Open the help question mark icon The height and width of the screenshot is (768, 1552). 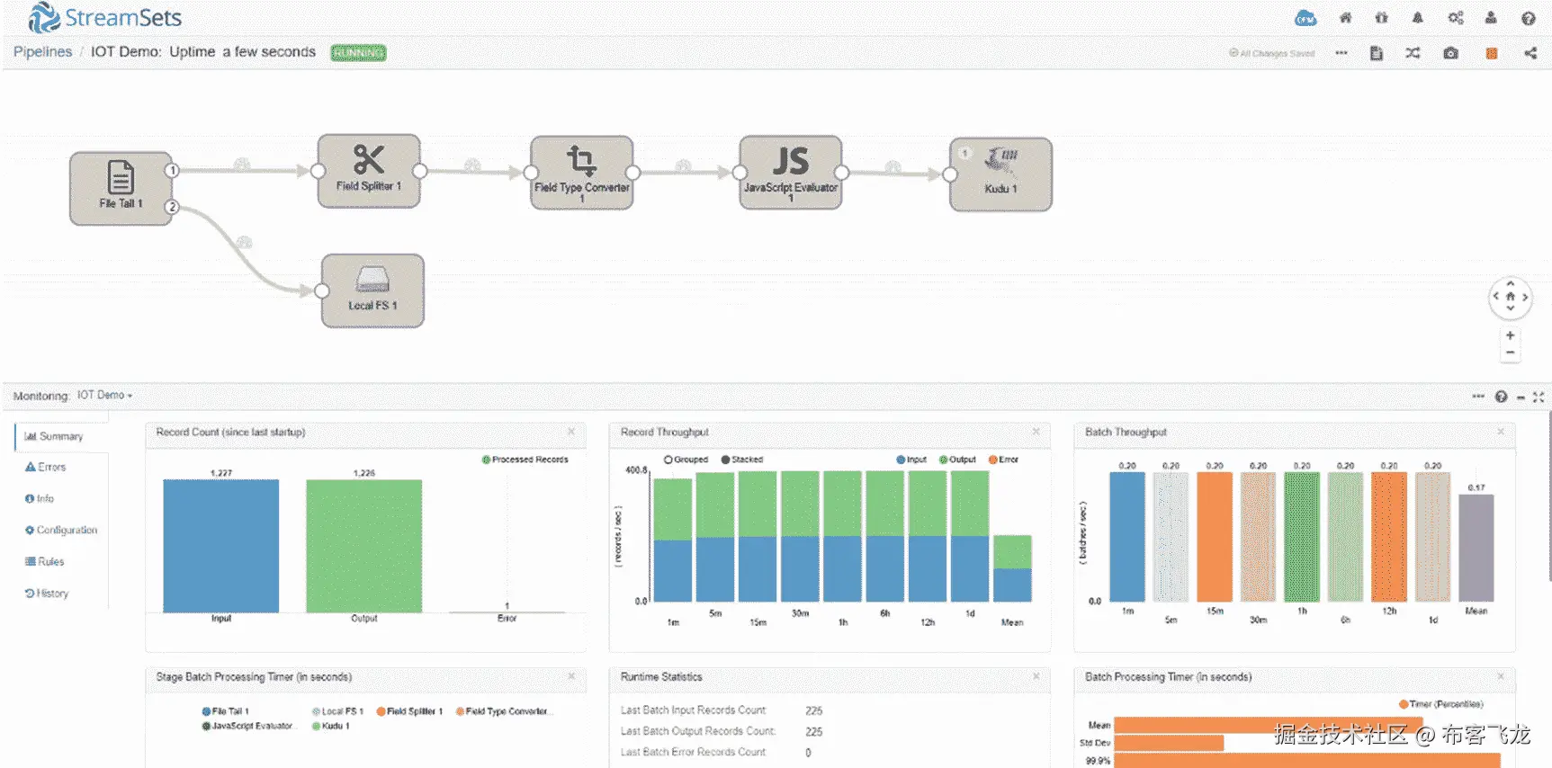click(x=1529, y=18)
